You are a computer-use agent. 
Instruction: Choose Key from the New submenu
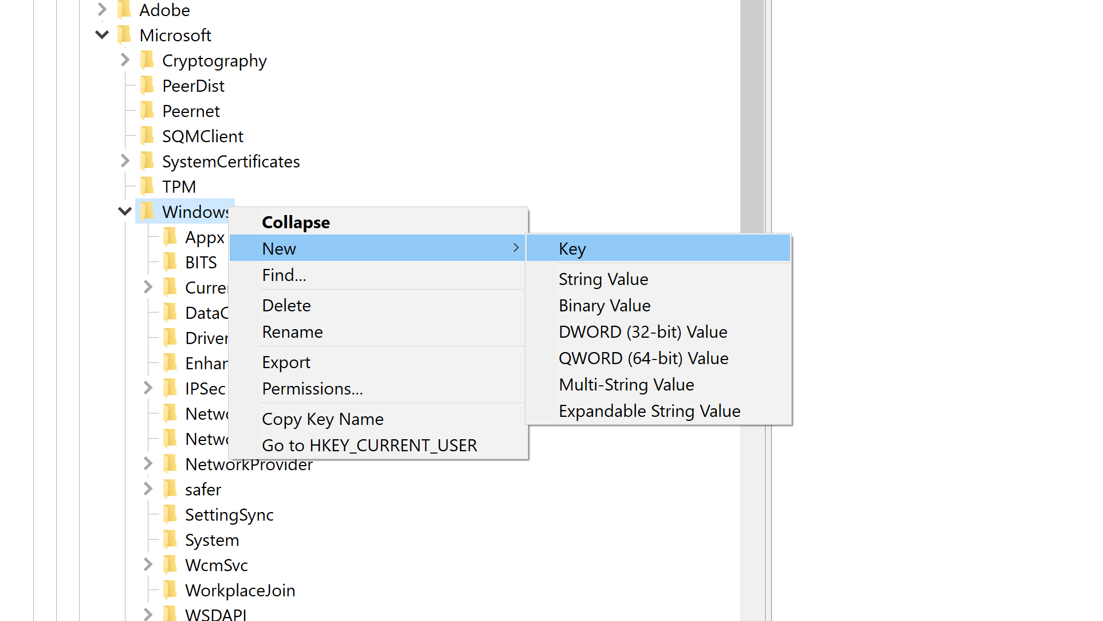(x=572, y=249)
